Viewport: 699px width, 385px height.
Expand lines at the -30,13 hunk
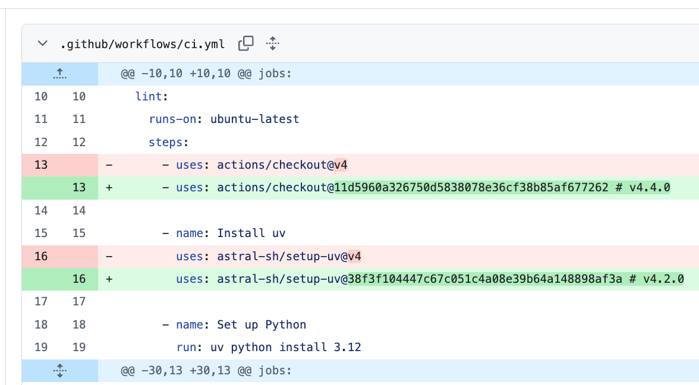[59, 371]
